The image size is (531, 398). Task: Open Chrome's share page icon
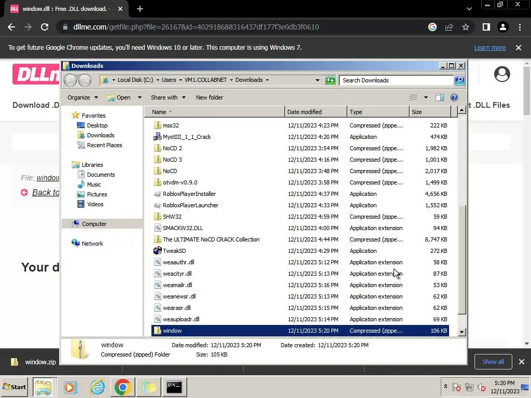tap(449, 27)
